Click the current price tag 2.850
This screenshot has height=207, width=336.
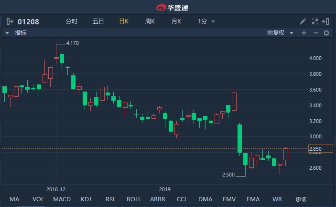pos(321,149)
